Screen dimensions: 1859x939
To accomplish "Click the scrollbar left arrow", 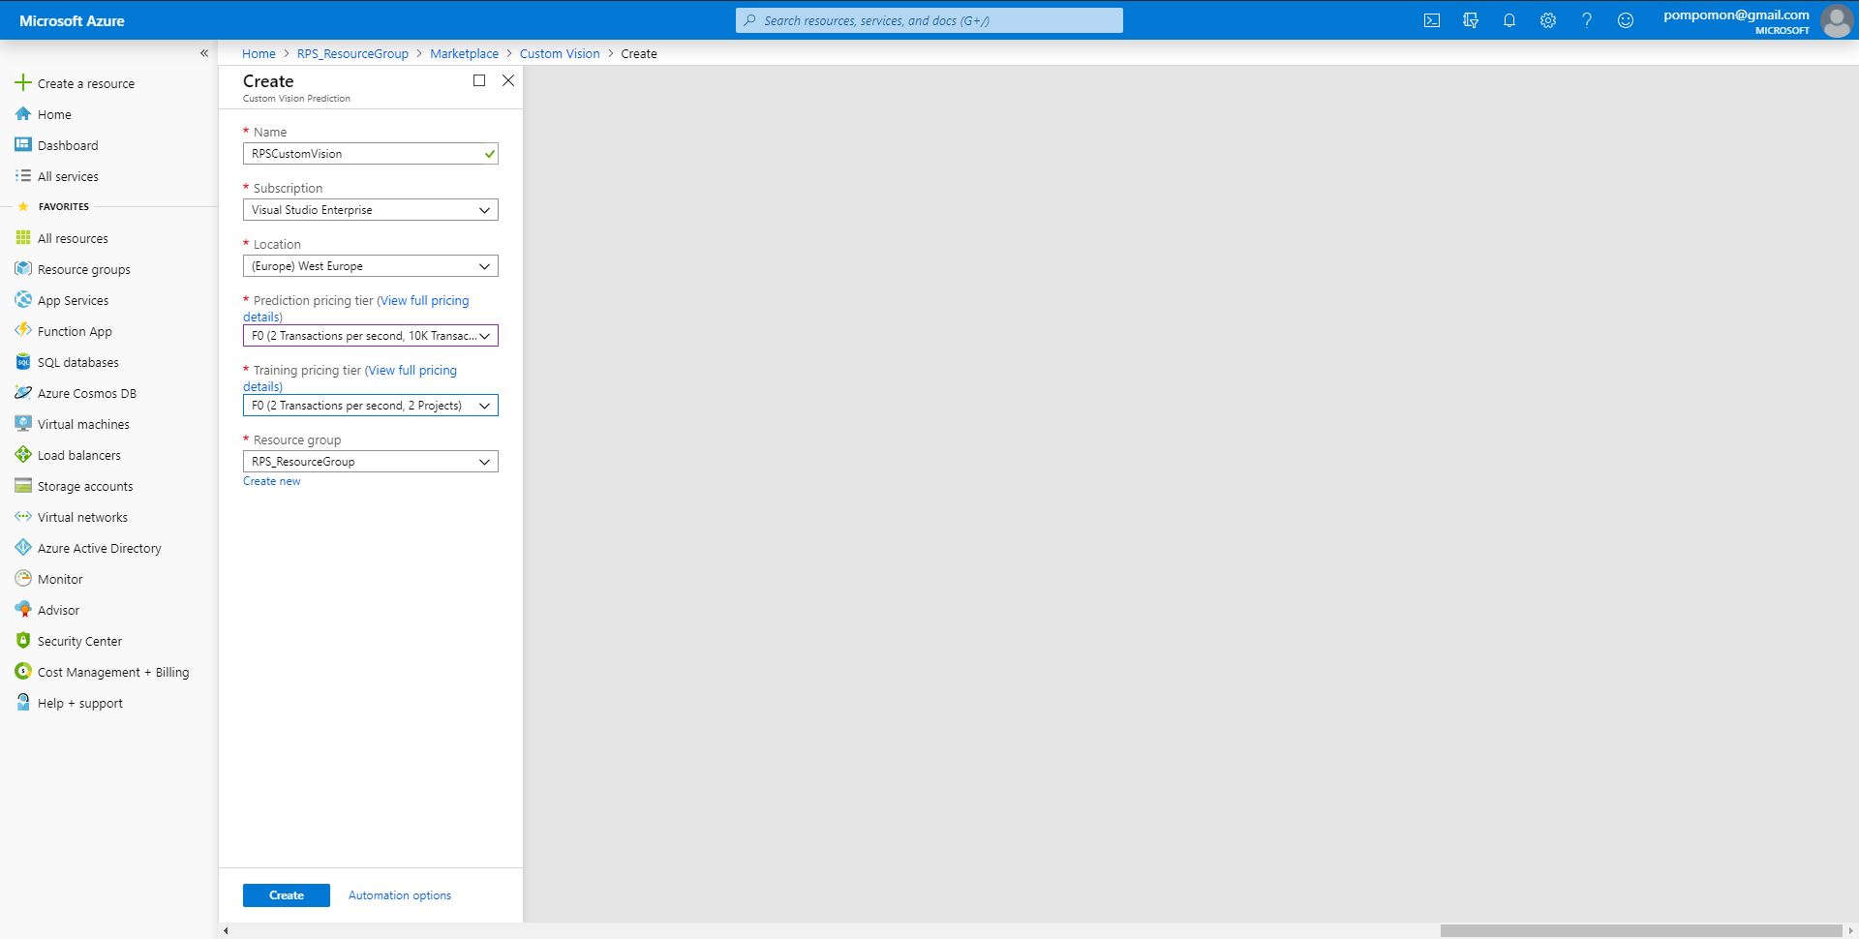I will click(226, 930).
